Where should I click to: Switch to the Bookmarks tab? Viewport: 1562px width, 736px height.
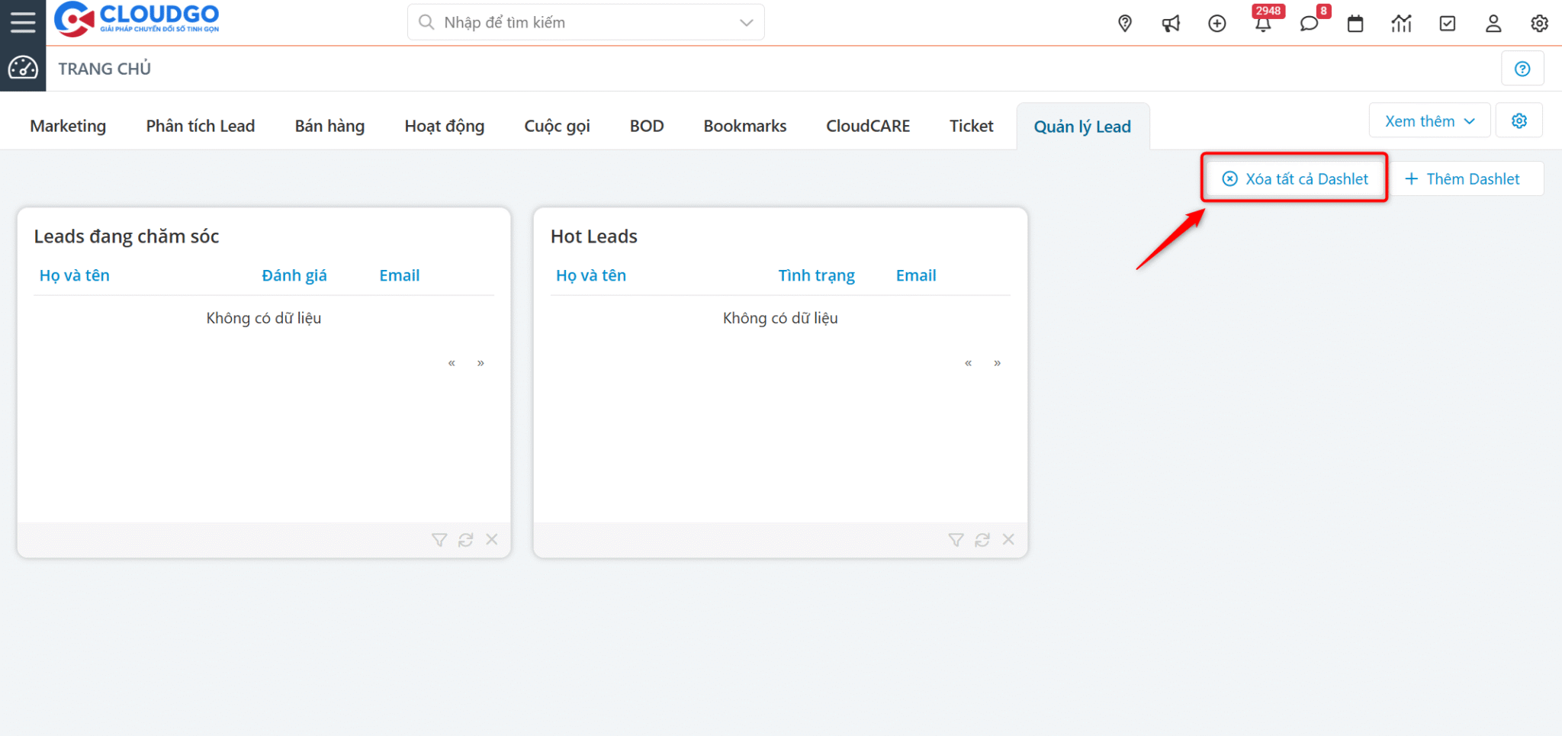point(745,126)
